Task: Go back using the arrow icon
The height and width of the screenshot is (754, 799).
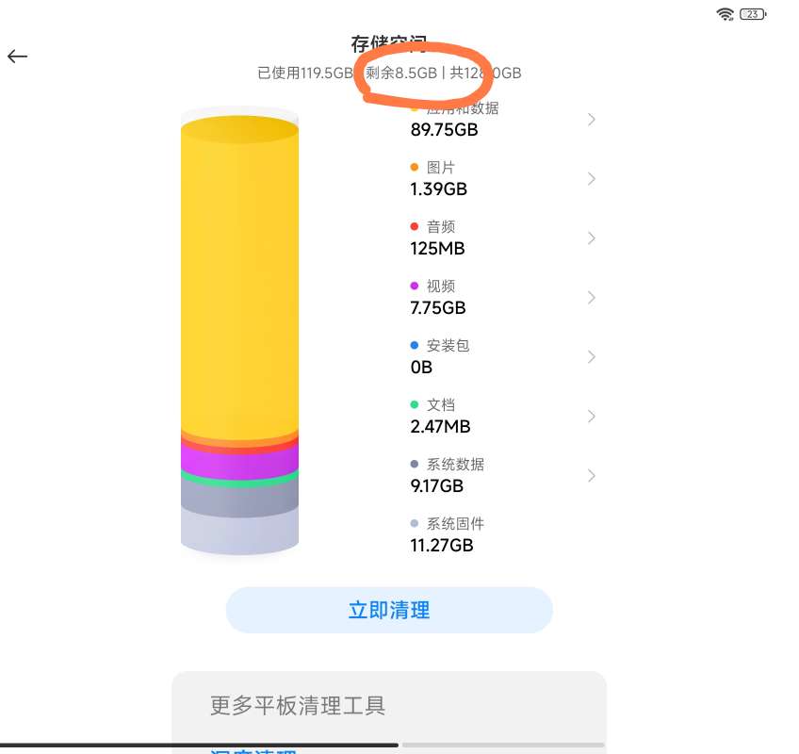Action: 18,57
